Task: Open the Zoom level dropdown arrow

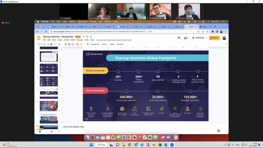Action: click(62, 44)
